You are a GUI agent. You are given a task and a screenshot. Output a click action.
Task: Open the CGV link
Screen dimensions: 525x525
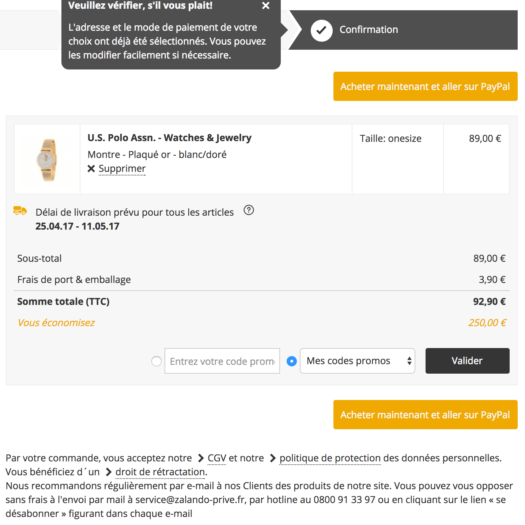tap(216, 458)
